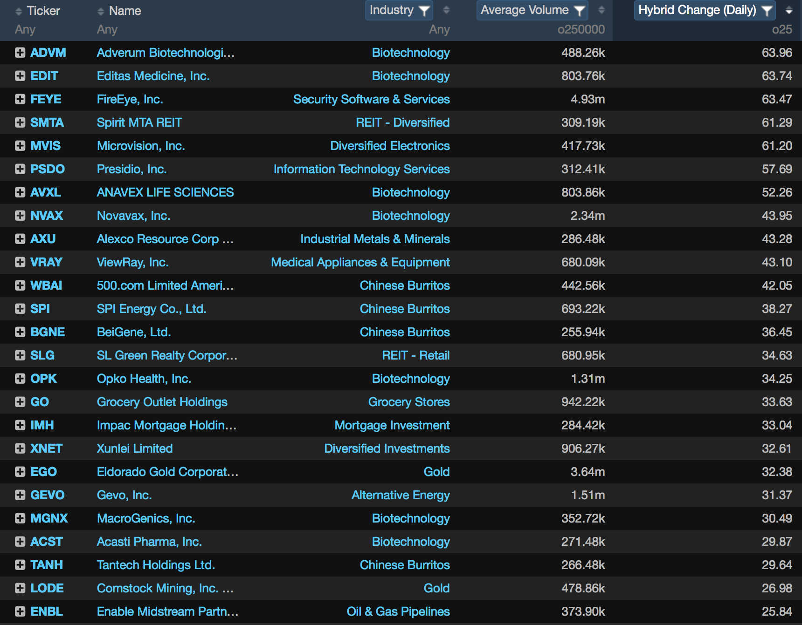Open the ADVM ticker link

(48, 53)
